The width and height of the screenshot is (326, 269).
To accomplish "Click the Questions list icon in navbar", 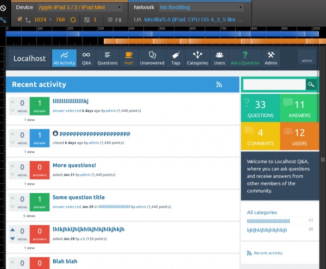I will (107, 55).
